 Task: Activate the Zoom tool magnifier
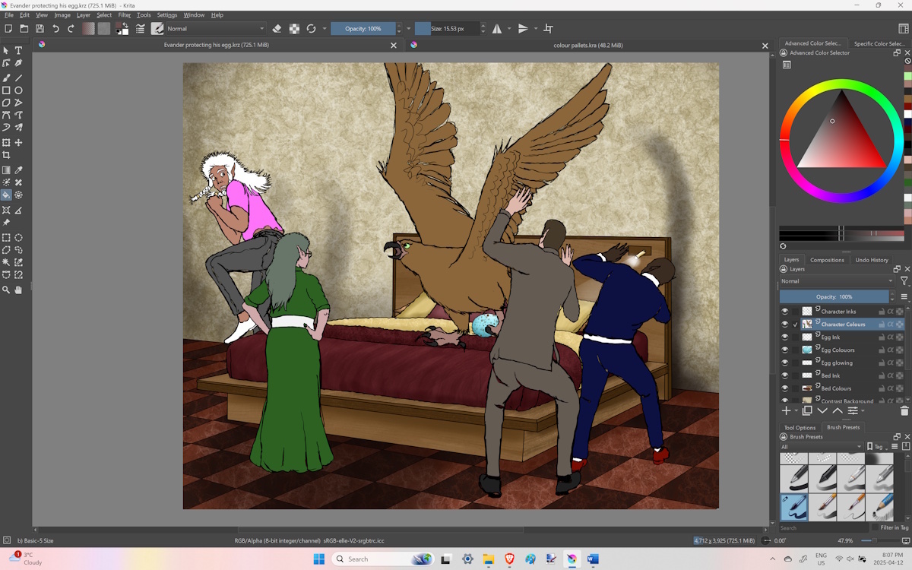pos(6,290)
